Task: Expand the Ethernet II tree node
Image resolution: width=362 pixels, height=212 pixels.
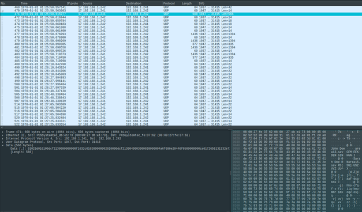Action: click(x=2, y=135)
